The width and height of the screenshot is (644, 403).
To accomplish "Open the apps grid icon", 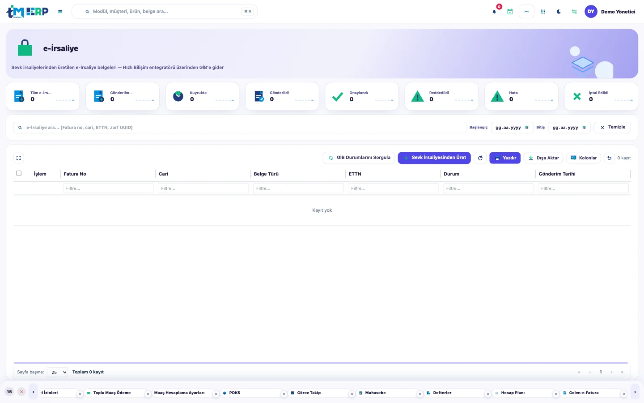I will tap(543, 12).
